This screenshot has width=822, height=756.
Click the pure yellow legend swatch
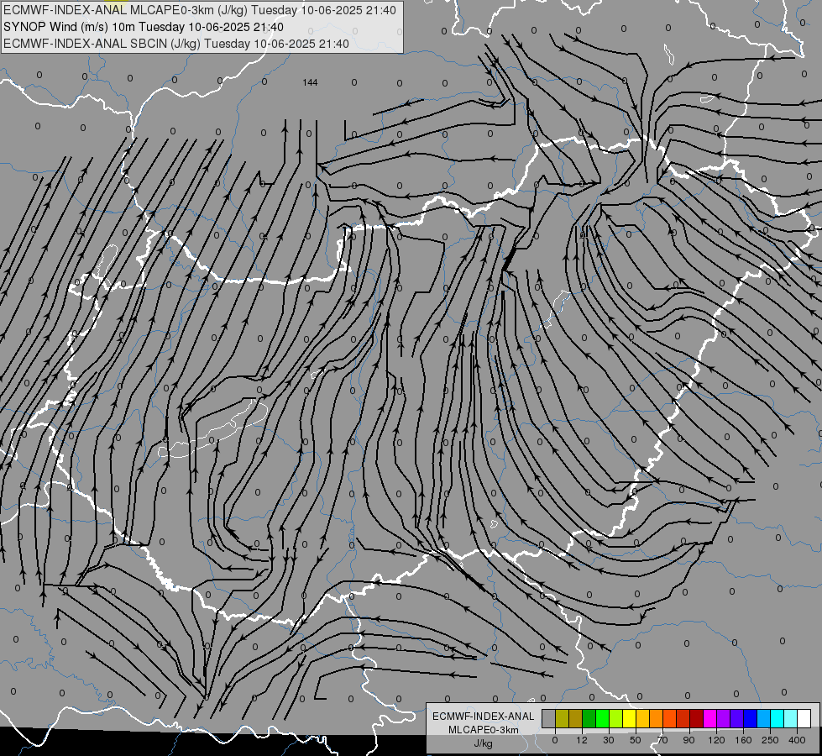click(630, 718)
